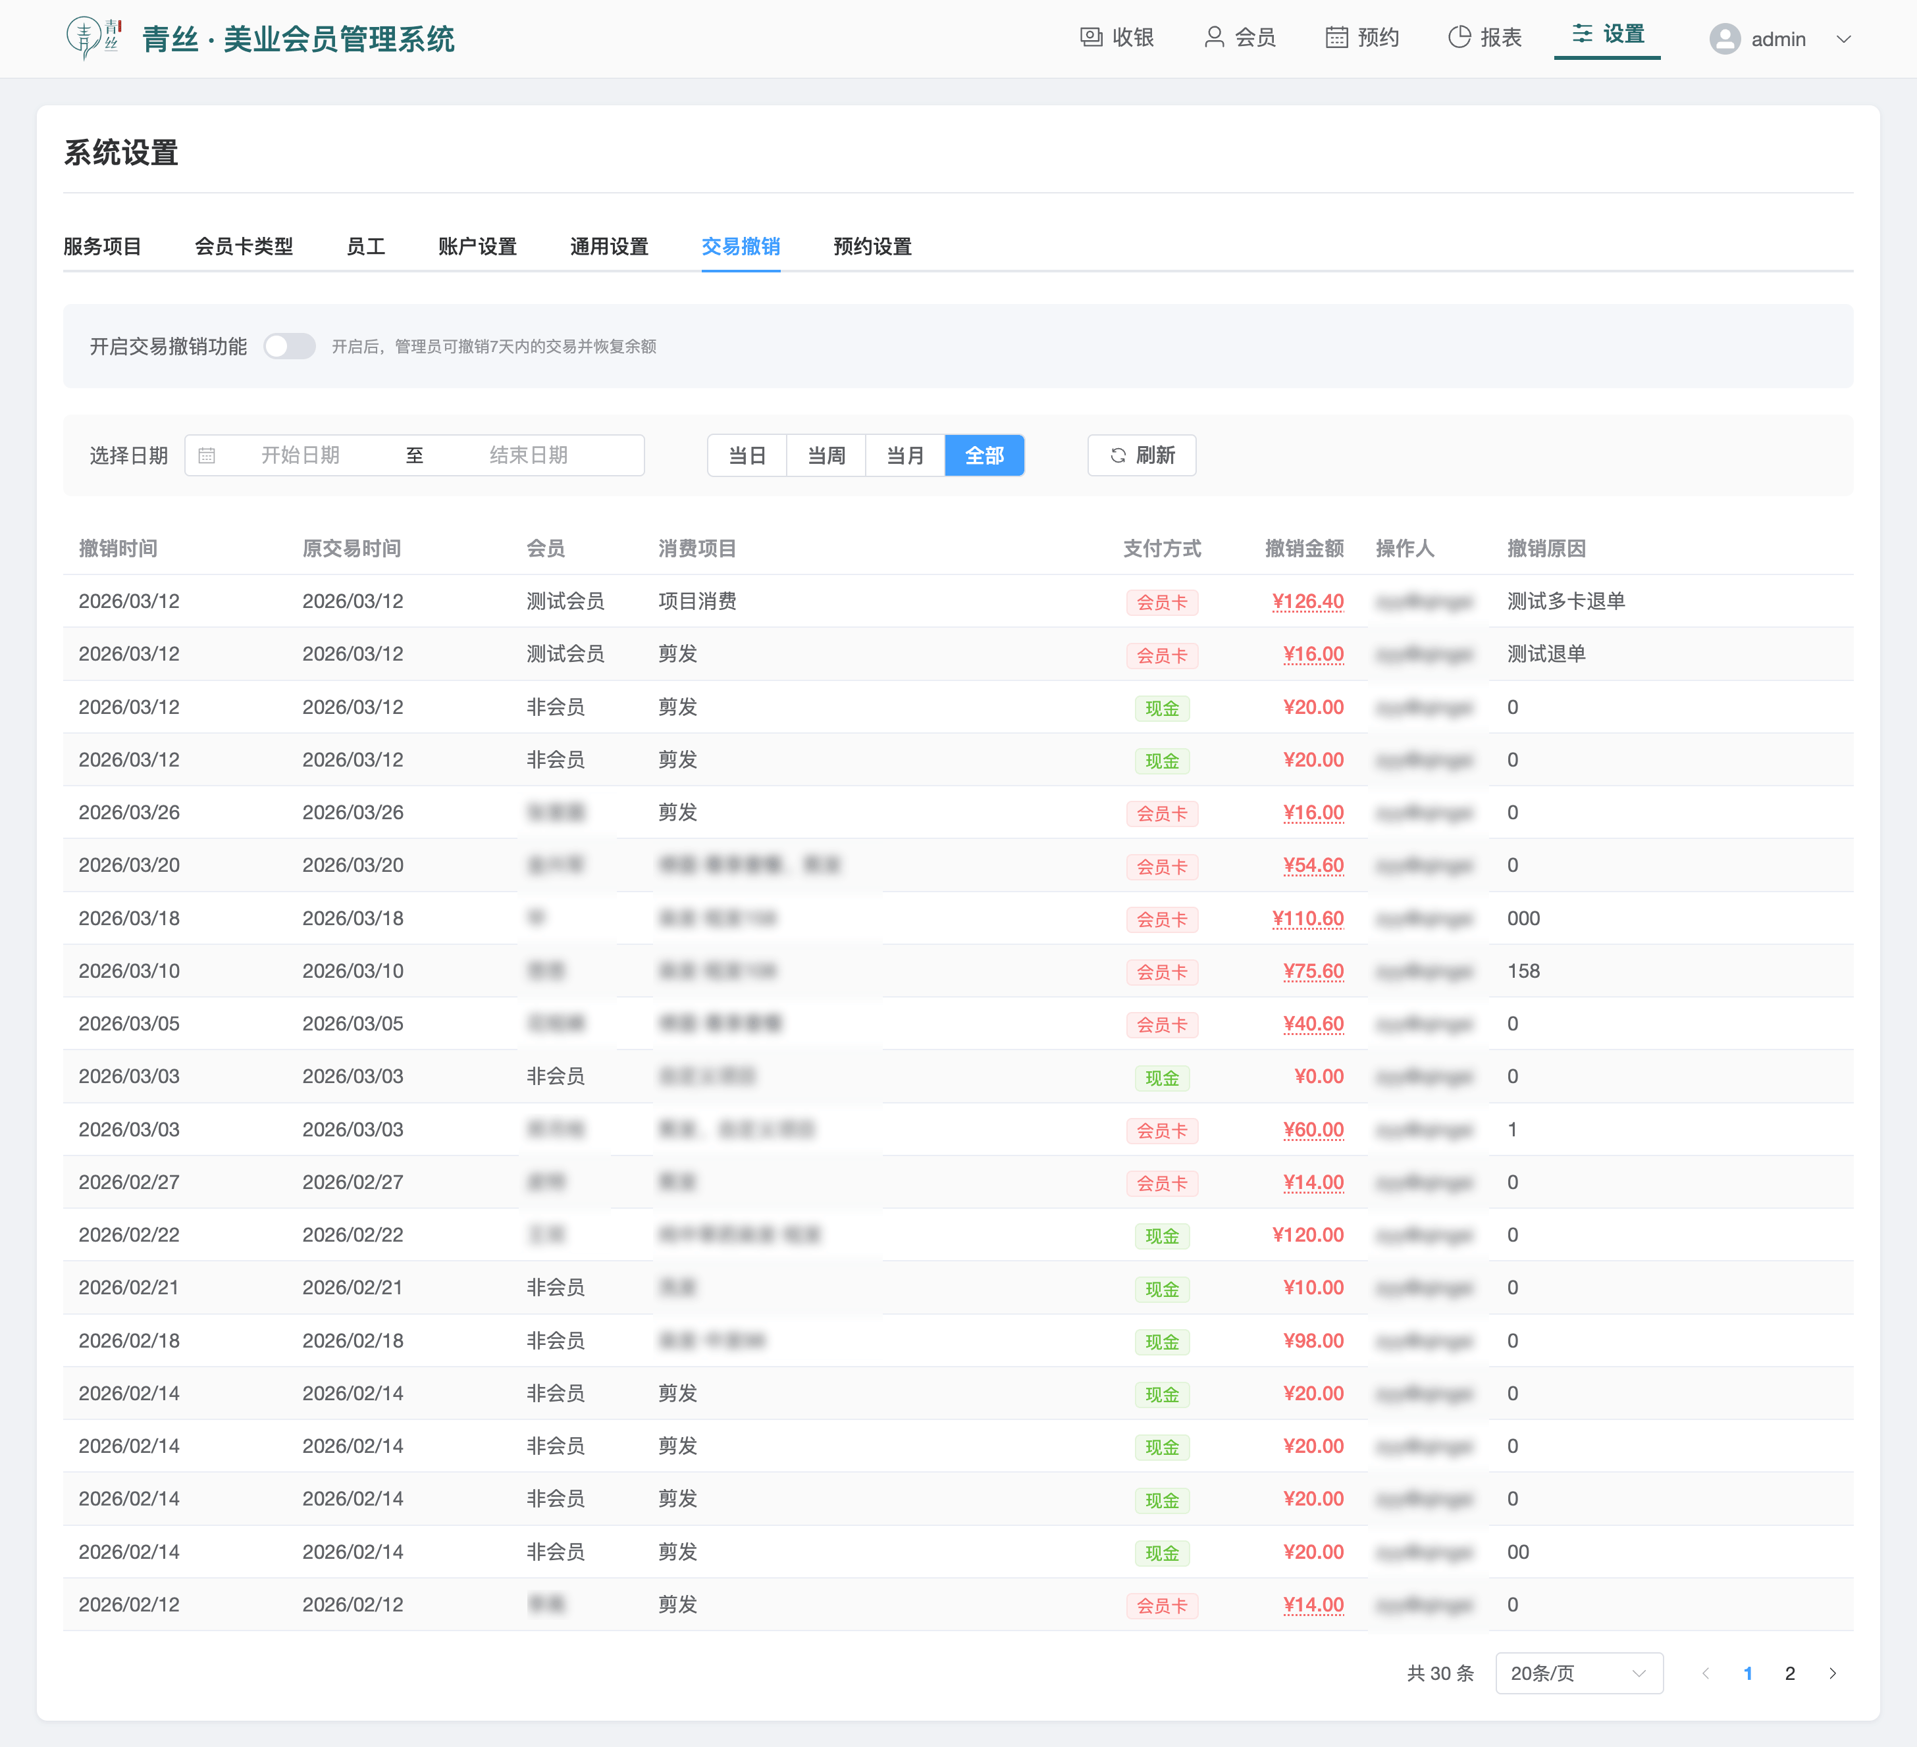Click the ¥126.40 revoked amount
This screenshot has height=1747, width=1917.
tap(1307, 601)
